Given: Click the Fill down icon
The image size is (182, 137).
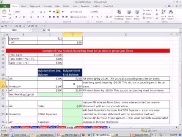Looking at the screenshot, I should (x=157, y=14).
